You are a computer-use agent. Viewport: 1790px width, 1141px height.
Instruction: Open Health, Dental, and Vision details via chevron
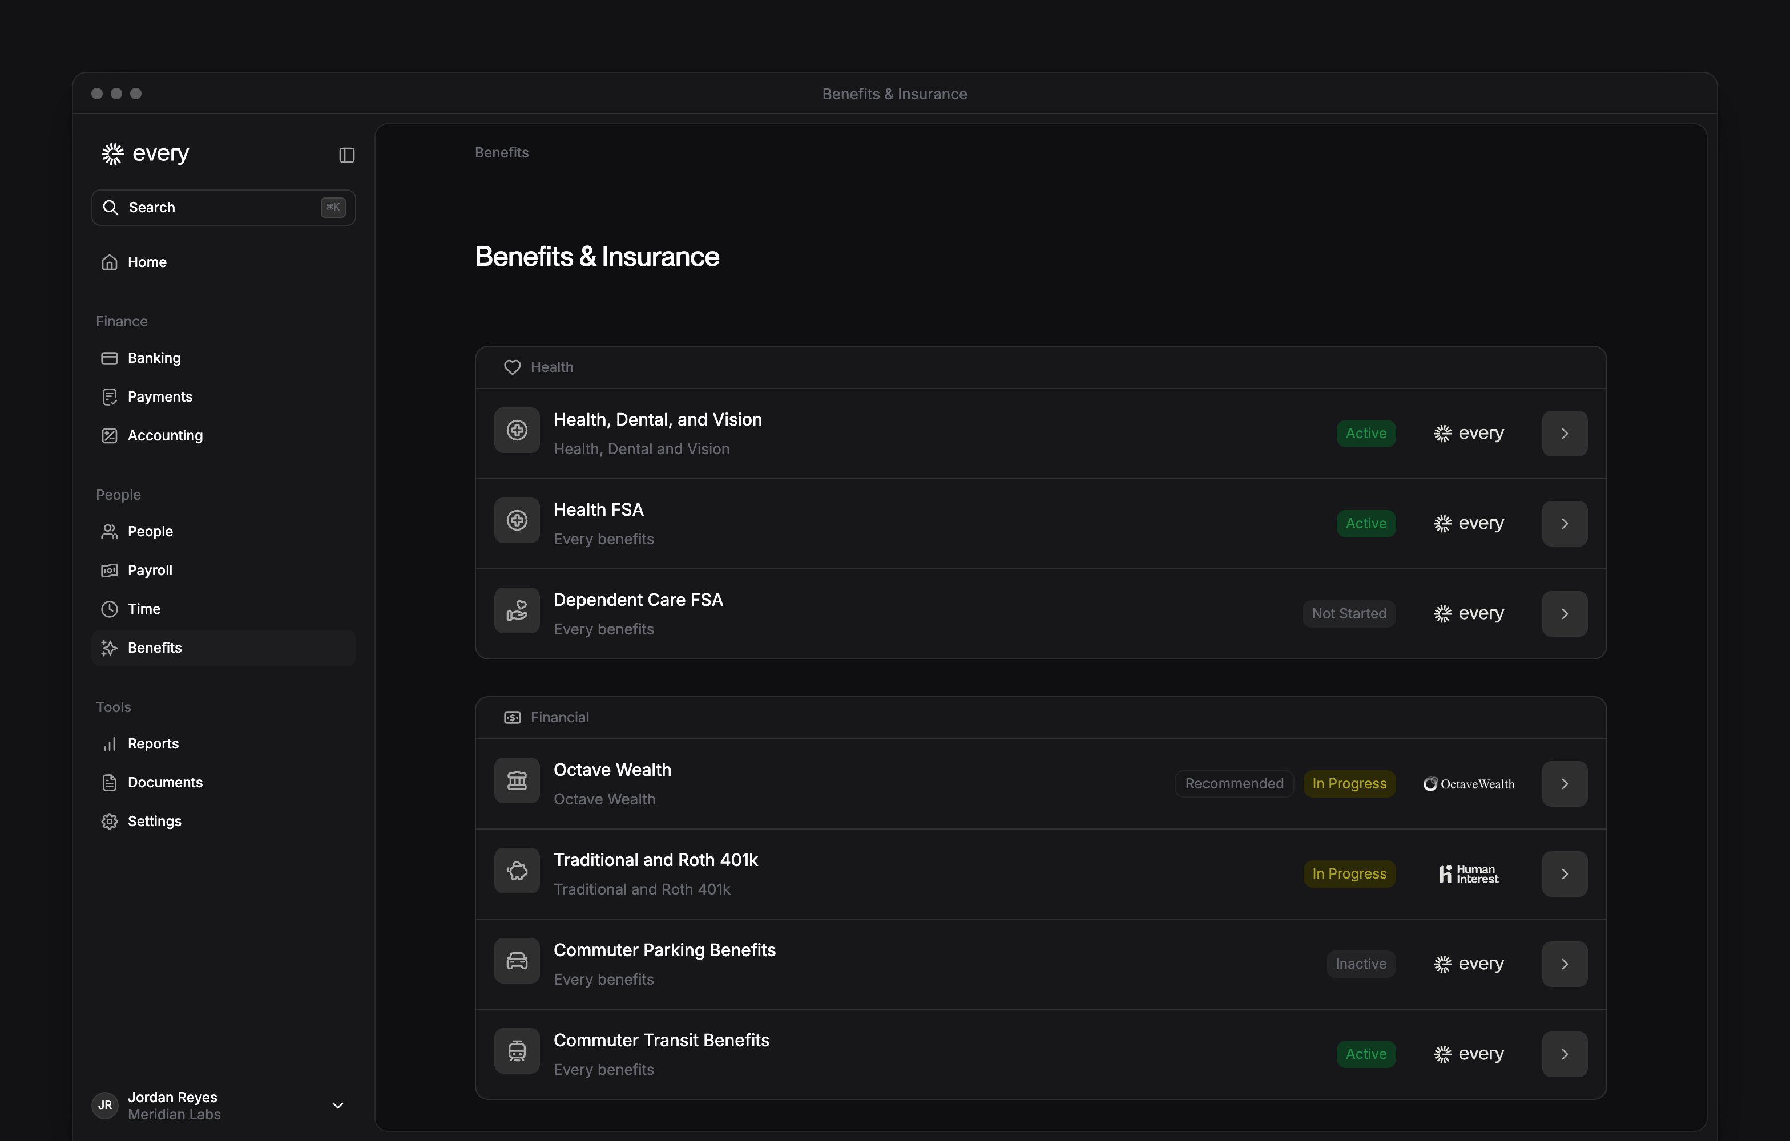(x=1565, y=433)
